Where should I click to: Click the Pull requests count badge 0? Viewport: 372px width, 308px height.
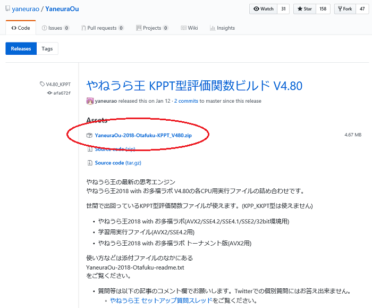pyautogui.click(x=121, y=28)
